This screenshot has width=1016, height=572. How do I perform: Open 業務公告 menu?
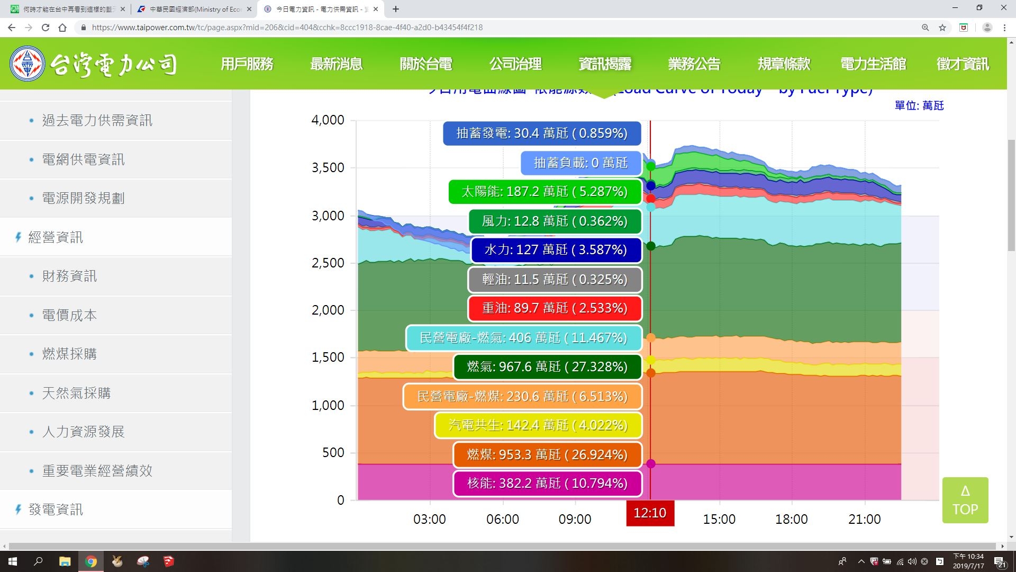click(x=694, y=64)
